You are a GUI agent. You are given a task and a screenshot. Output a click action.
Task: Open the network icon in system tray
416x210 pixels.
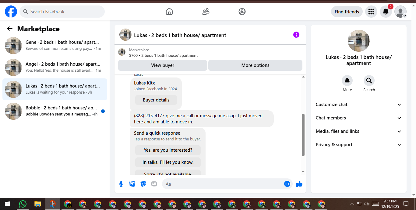[360, 204]
